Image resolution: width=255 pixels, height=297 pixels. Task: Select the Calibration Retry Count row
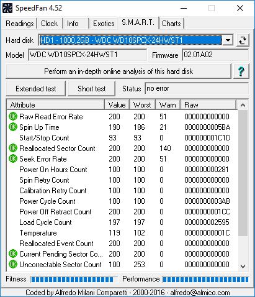pos(122,191)
